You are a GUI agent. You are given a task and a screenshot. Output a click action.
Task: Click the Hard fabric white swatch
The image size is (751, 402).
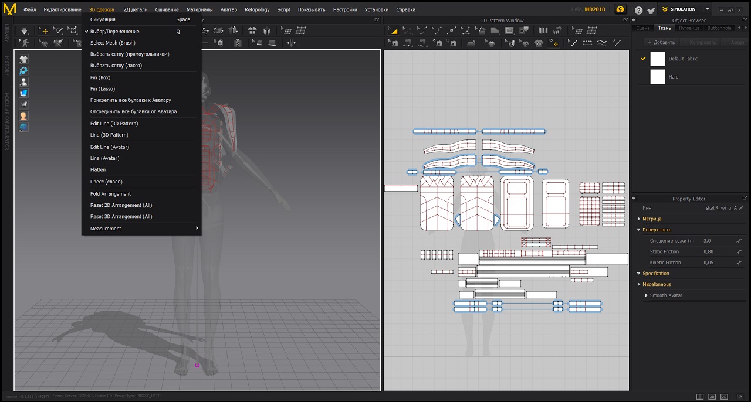click(x=658, y=77)
